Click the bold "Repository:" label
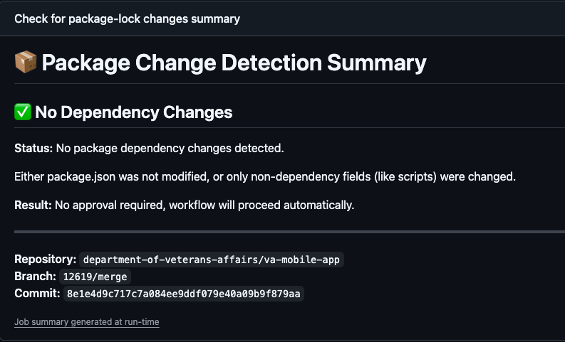 [45, 260]
